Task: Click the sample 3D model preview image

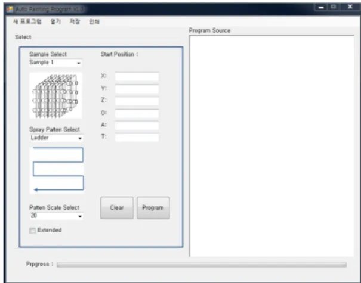Action: (55, 96)
